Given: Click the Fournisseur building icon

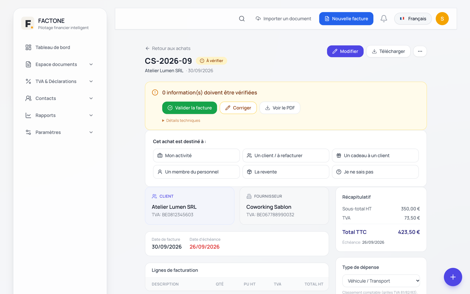Looking at the screenshot, I should pos(249,196).
